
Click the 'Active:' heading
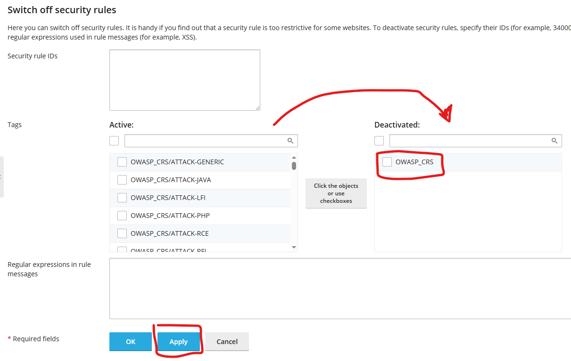[x=122, y=125]
